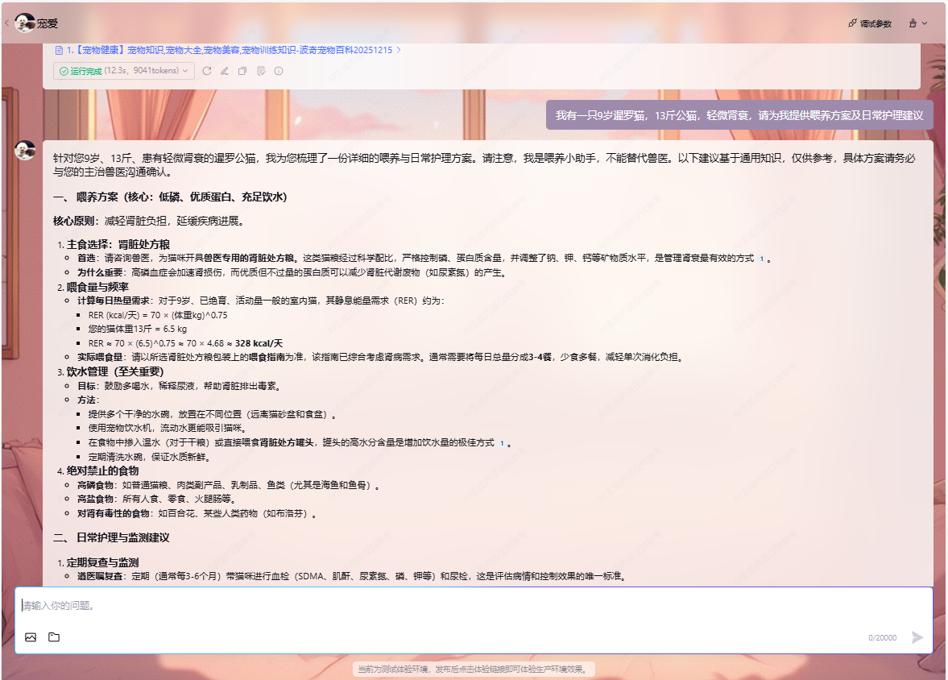Screen dimensions: 948x680
Task: Open citation marker 1 after 管理肾衰最有效的方式
Action: pos(762,259)
